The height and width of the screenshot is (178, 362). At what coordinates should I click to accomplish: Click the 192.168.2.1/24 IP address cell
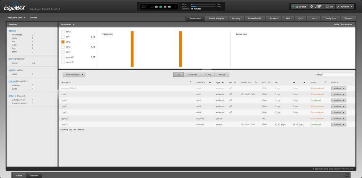click(248, 94)
